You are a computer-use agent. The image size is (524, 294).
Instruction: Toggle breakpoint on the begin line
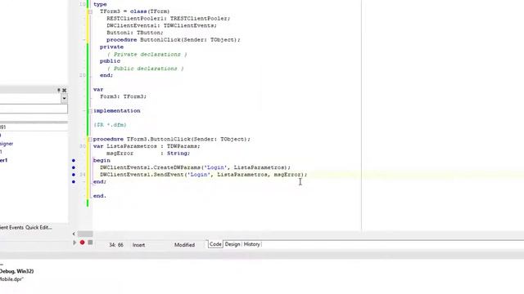point(74,160)
